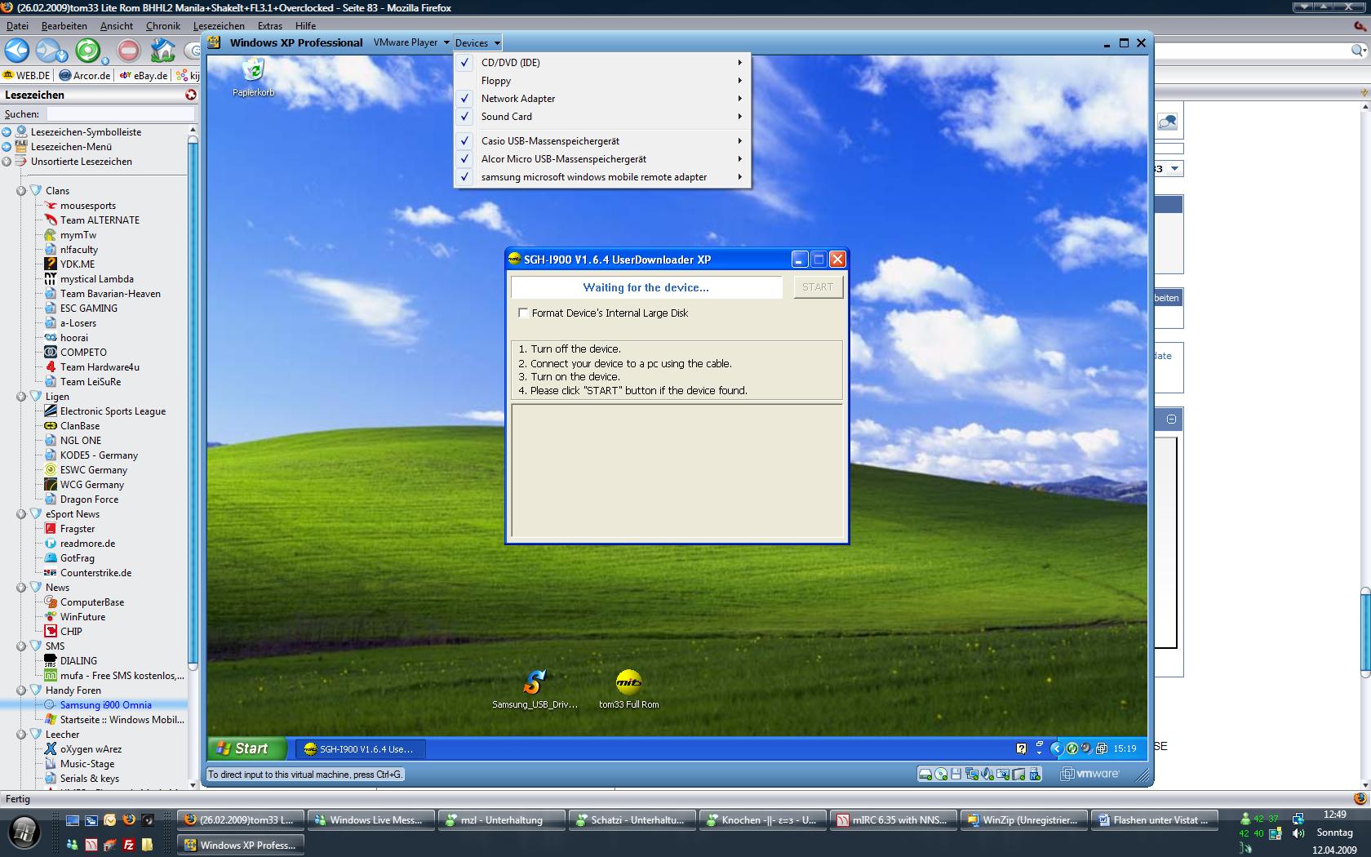This screenshot has width=1371, height=857.
Task: Enable Format Device's Internal Large Disk
Action: coord(523,313)
